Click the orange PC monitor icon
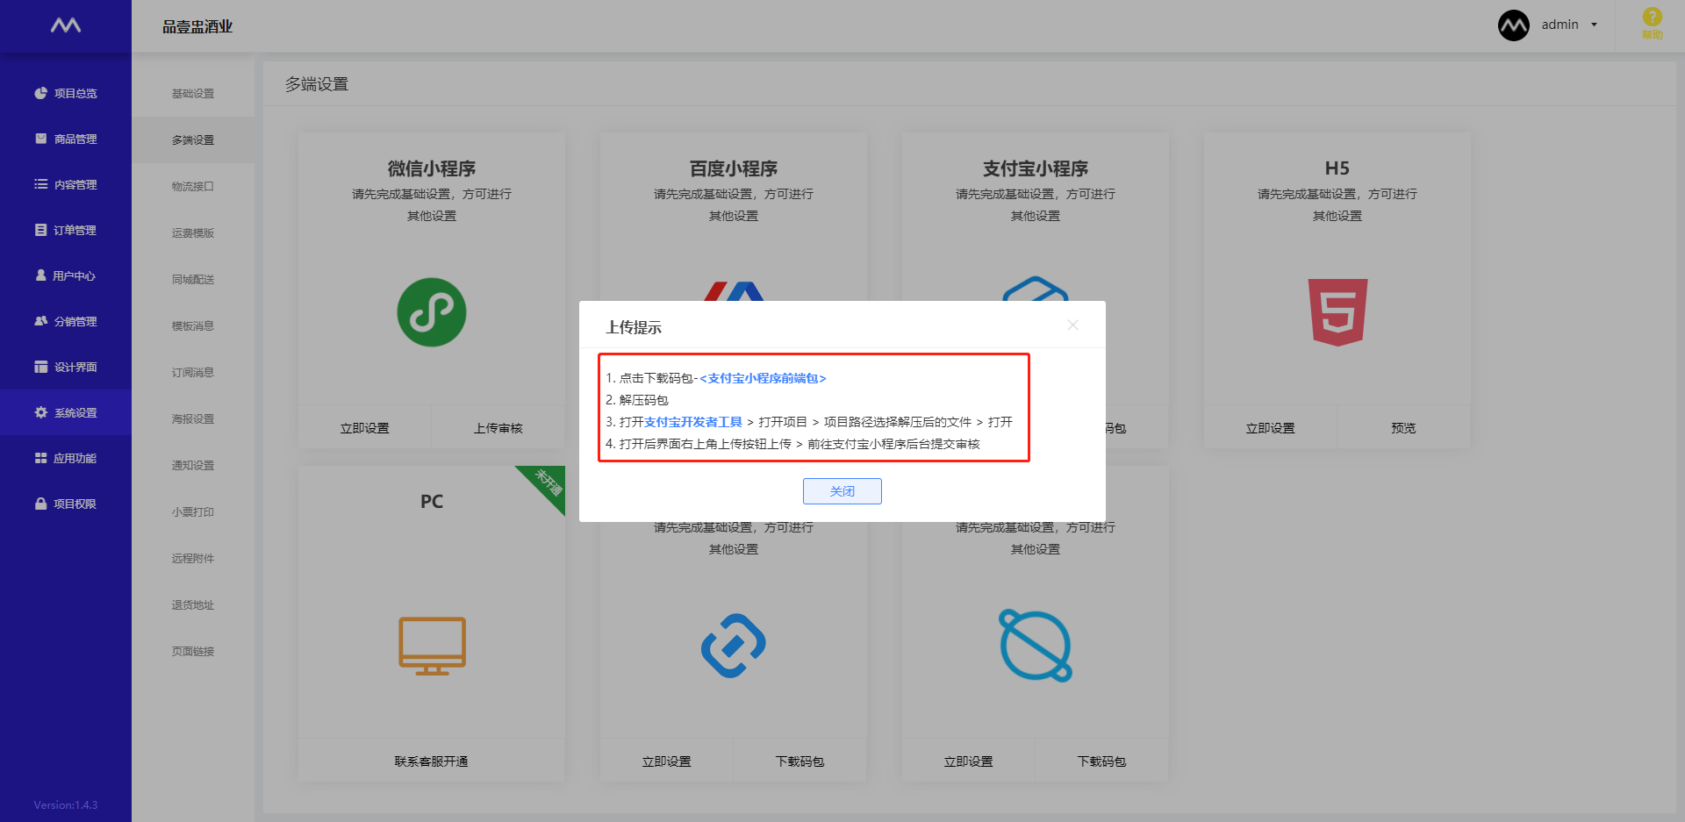 [432, 646]
